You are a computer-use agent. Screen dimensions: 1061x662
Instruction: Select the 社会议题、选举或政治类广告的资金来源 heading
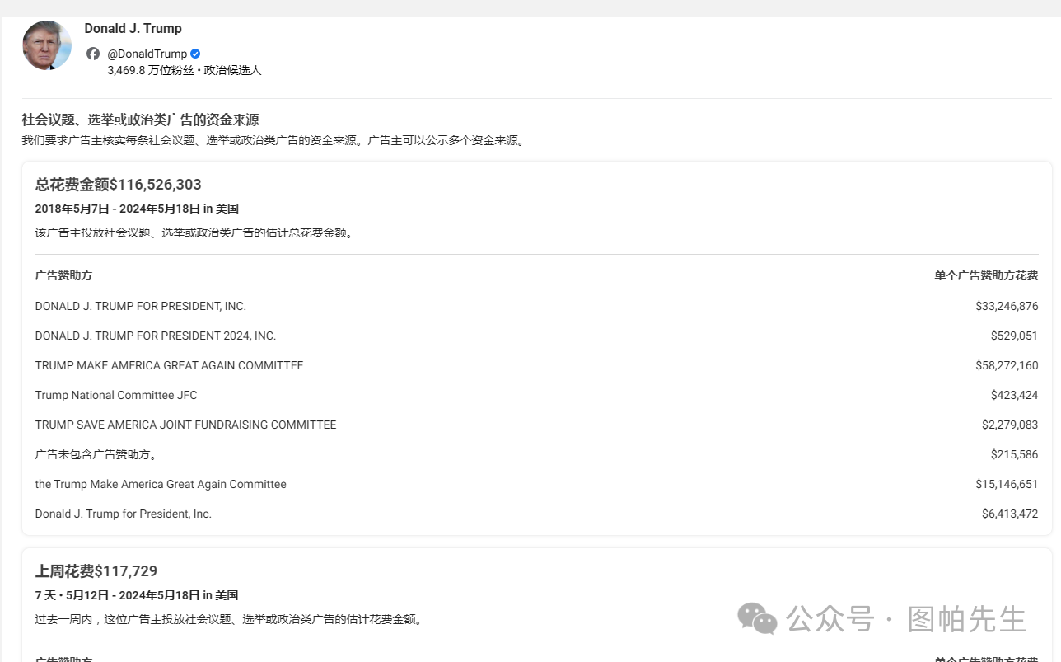(x=140, y=120)
